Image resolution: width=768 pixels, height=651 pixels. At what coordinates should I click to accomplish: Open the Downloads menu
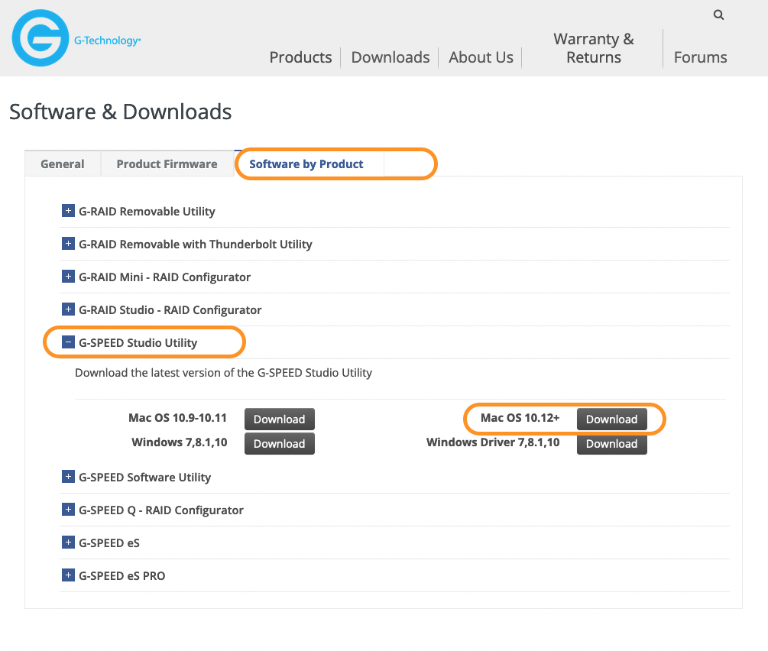point(390,57)
